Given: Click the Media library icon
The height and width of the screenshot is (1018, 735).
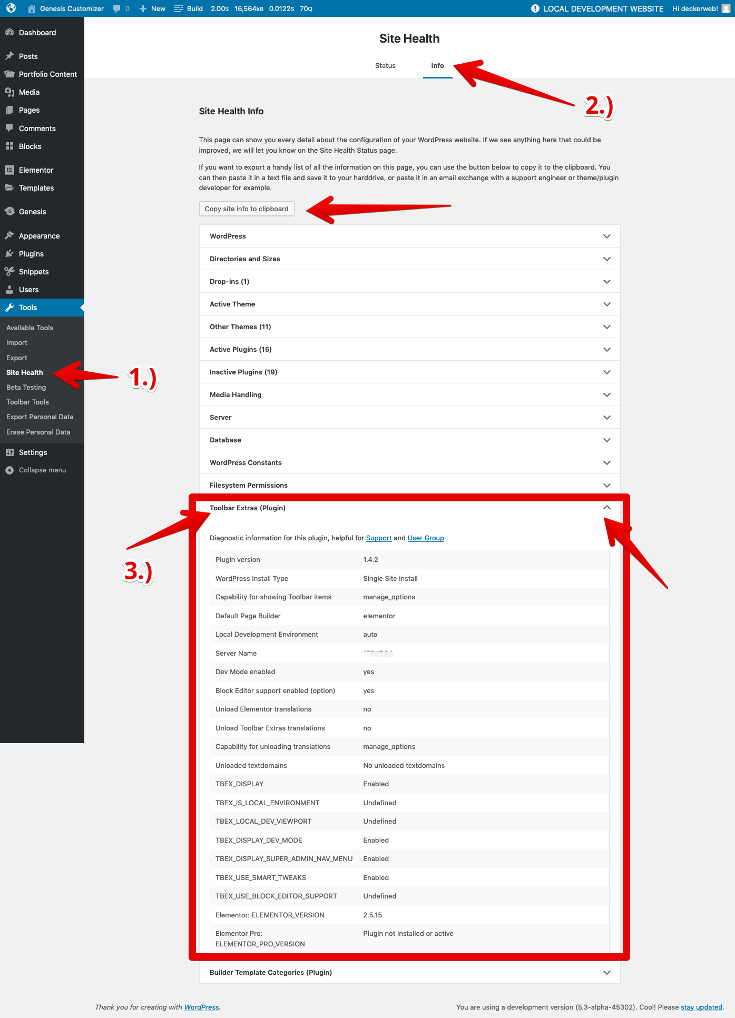Looking at the screenshot, I should [x=9, y=92].
